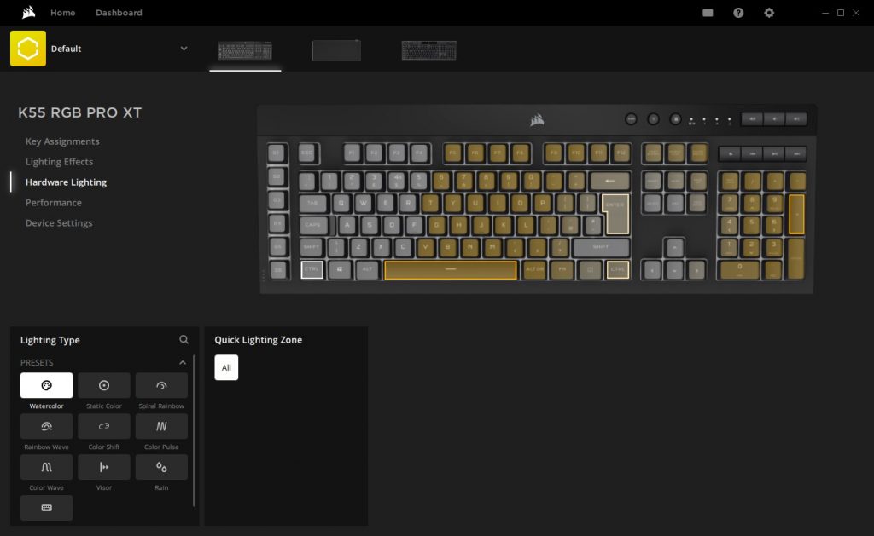Screen dimensions: 874x536
Task: Open the help question mark icon
Action: (x=738, y=13)
